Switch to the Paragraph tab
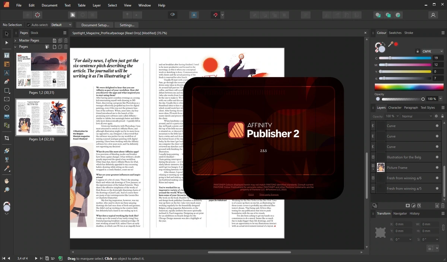The image size is (447, 262). (411, 108)
